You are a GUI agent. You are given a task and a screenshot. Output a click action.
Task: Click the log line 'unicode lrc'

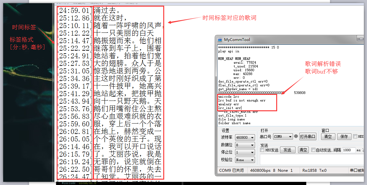coord(229,96)
